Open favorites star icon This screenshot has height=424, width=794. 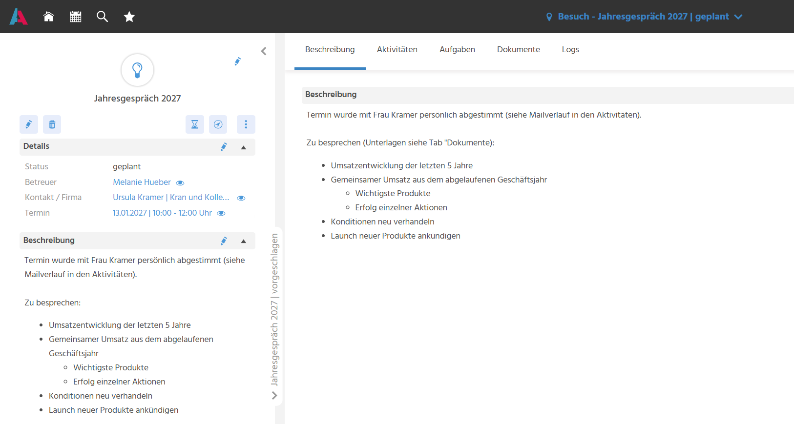coord(129,17)
